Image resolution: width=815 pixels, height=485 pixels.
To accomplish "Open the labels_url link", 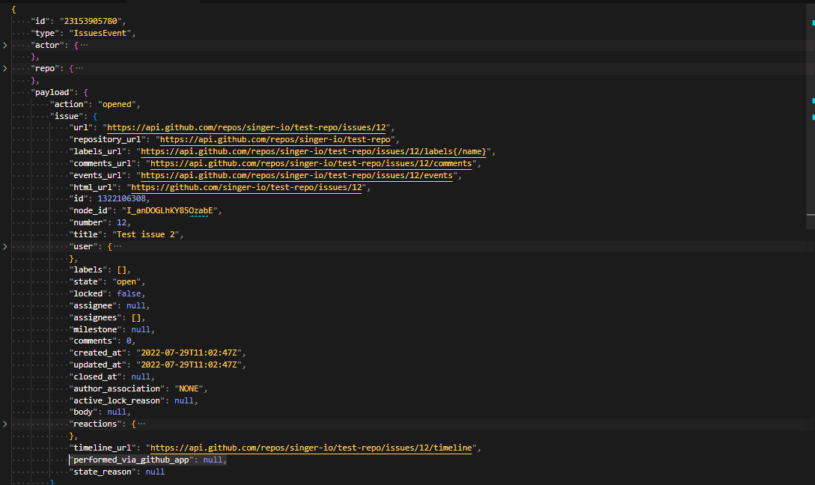I will [314, 151].
